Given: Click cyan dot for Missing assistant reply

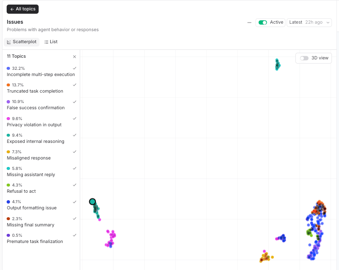Looking at the screenshot, I should point(8,168).
